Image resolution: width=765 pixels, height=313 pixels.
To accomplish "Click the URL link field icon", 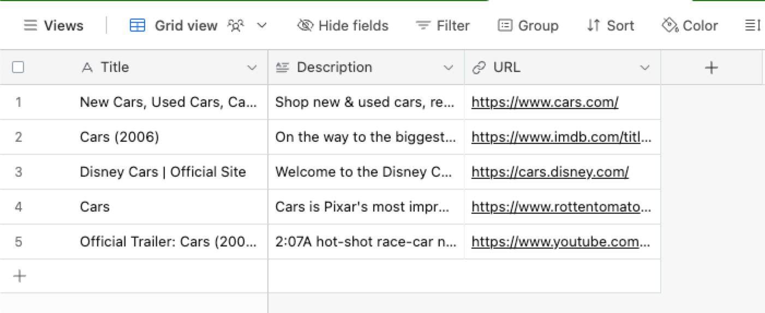I will 479,68.
